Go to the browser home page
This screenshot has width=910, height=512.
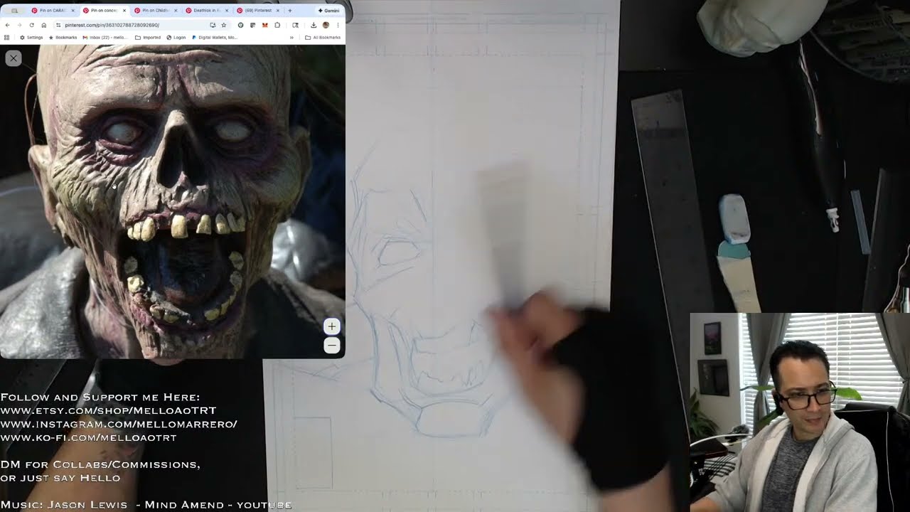(43, 25)
